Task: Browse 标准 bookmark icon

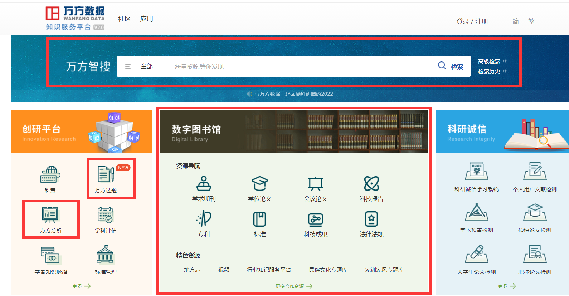Action: coord(260,219)
